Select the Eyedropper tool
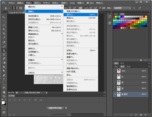152x117 pixels. tap(4, 38)
